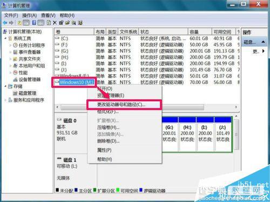Sort by the 可用空间 column header
The height and width of the screenshot is (202, 270).
224,32
